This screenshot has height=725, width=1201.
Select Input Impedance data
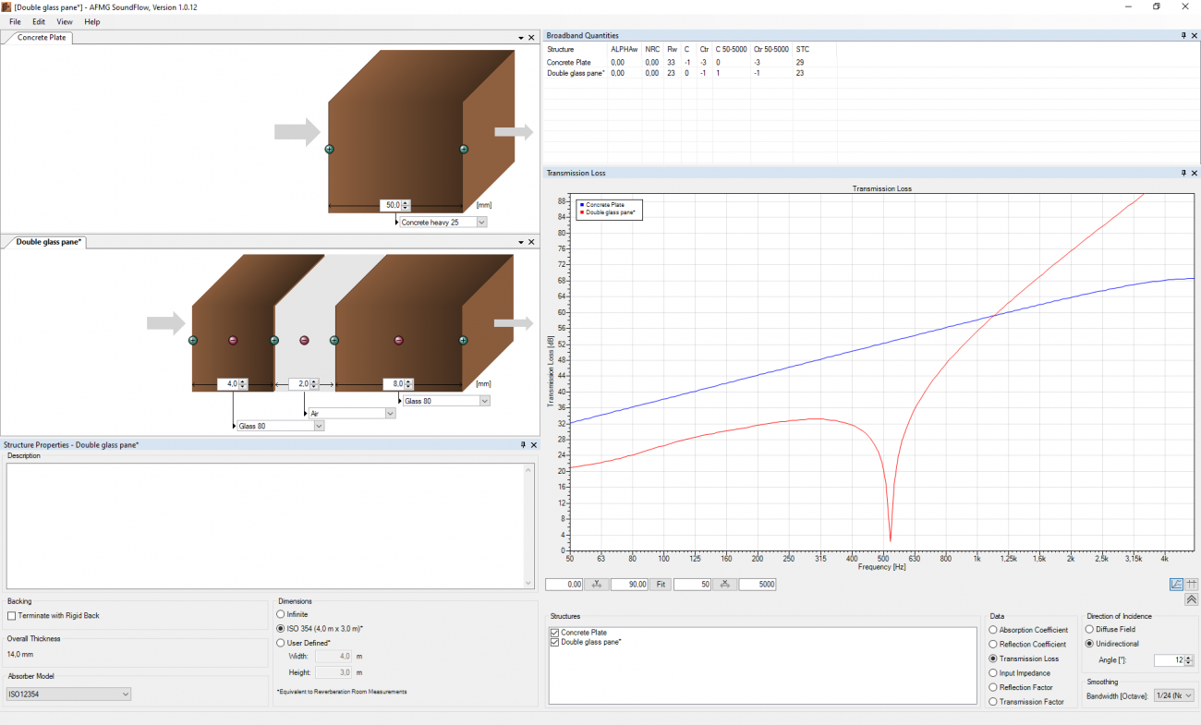click(993, 673)
